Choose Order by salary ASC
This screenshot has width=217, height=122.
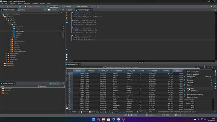193,72
